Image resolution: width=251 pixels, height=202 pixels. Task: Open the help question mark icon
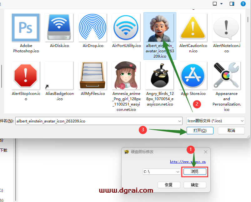(x=243, y=4)
